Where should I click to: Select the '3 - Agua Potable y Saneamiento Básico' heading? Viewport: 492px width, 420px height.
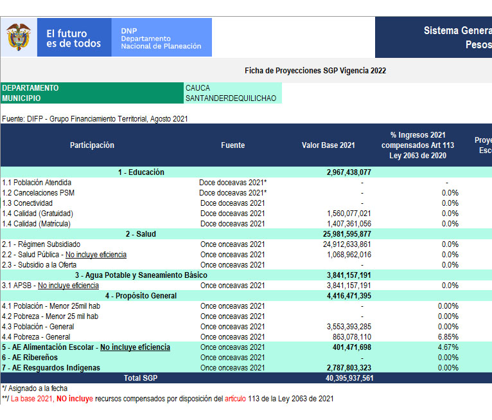coord(141,275)
